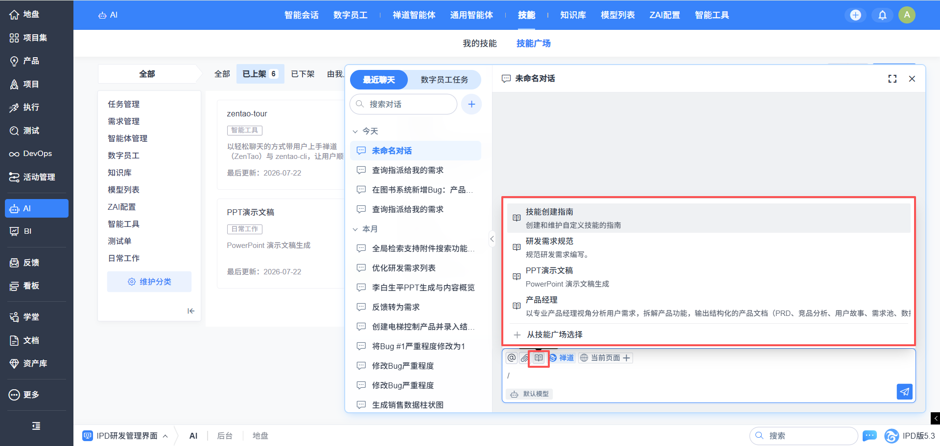The width and height of the screenshot is (940, 446).
Task: Collapse the 本月 conversation group
Action: click(355, 229)
